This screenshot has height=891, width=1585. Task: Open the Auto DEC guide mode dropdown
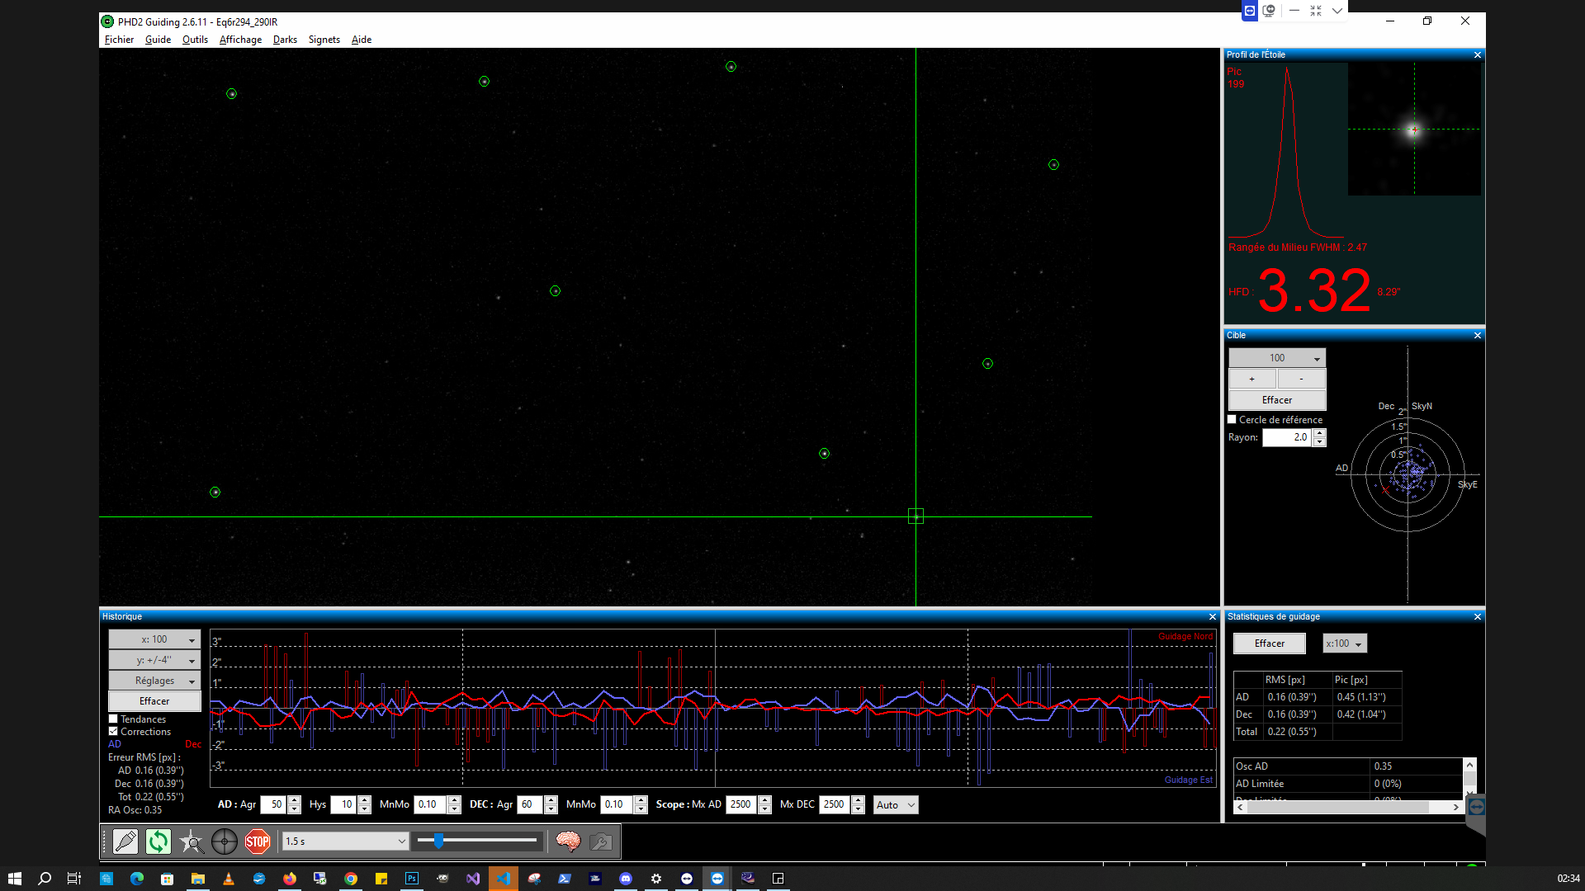(x=896, y=805)
